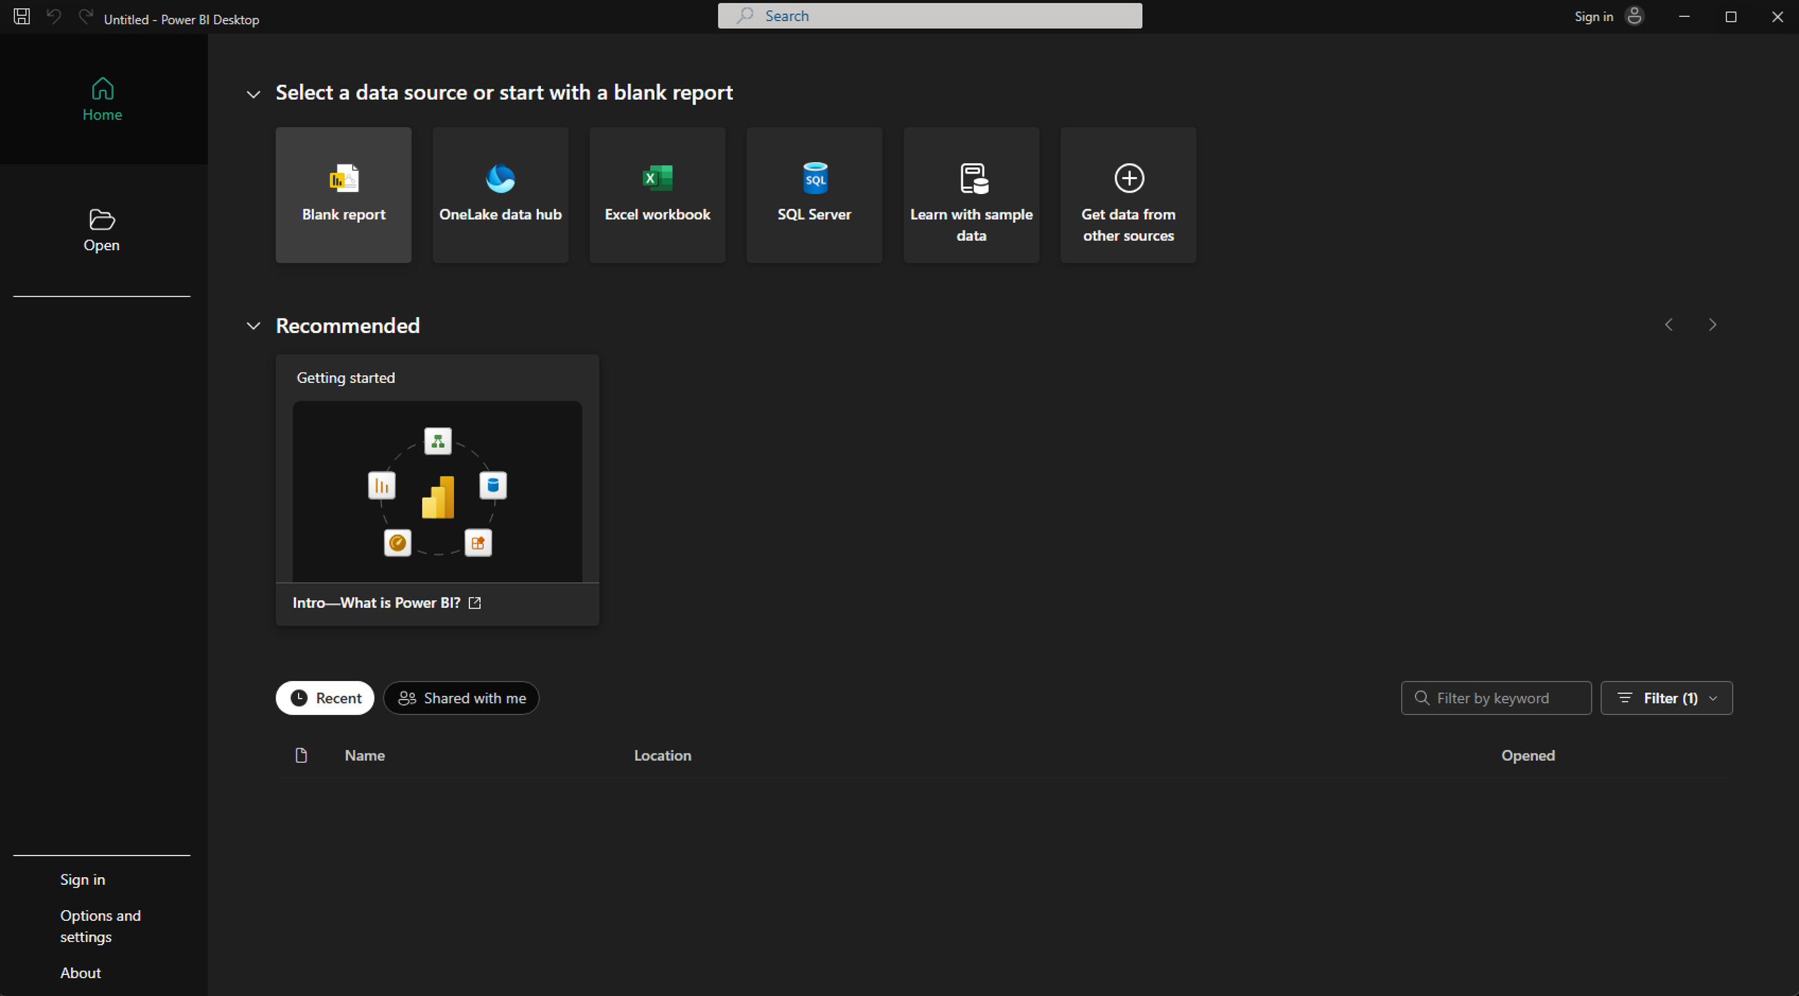Image resolution: width=1799 pixels, height=996 pixels.
Task: Choose SQL Server data source
Action: [x=814, y=195]
